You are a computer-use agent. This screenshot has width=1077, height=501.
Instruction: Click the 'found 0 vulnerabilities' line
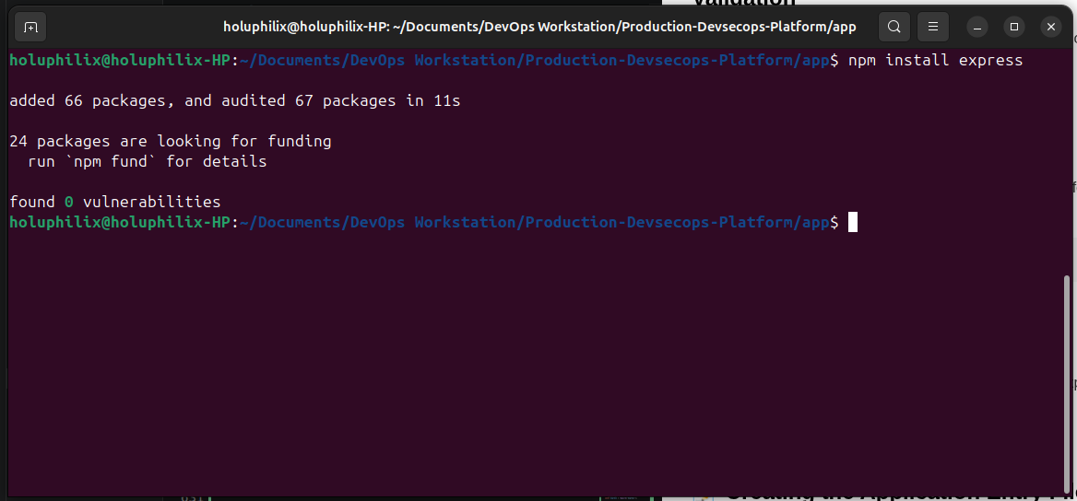[115, 202]
